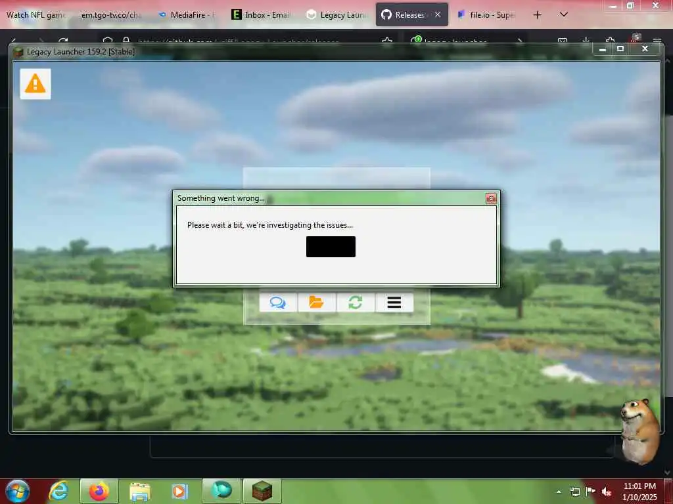Screen dimensions: 673x504
Task: Close the Legacy Launcher window
Action: pos(645,49)
